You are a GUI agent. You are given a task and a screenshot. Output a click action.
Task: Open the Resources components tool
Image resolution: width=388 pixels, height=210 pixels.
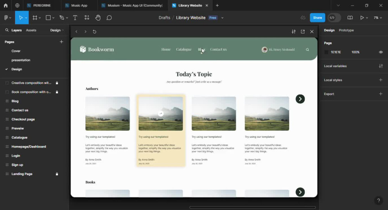87,17
